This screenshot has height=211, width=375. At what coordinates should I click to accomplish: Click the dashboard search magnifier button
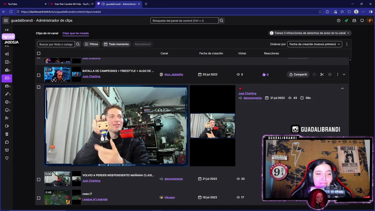coord(221,21)
